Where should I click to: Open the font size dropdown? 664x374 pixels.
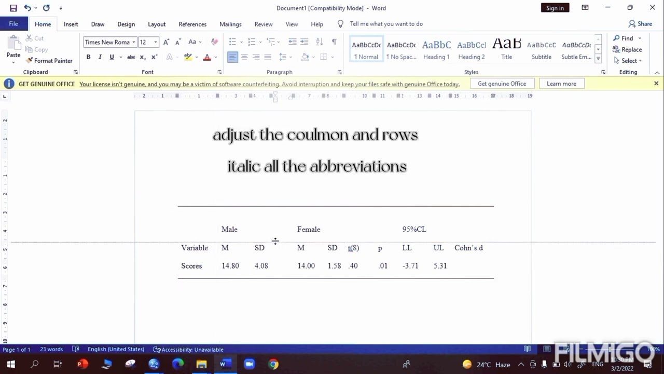(156, 42)
